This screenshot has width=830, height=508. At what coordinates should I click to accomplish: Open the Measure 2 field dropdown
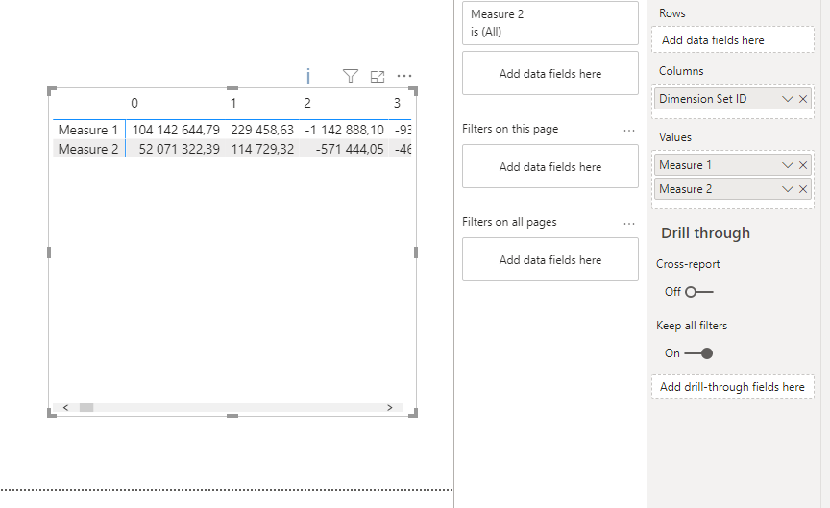(788, 189)
